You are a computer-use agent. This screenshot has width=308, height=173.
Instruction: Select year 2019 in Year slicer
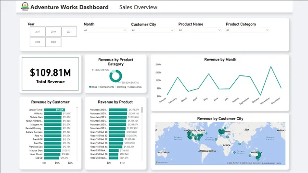click(x=53, y=32)
